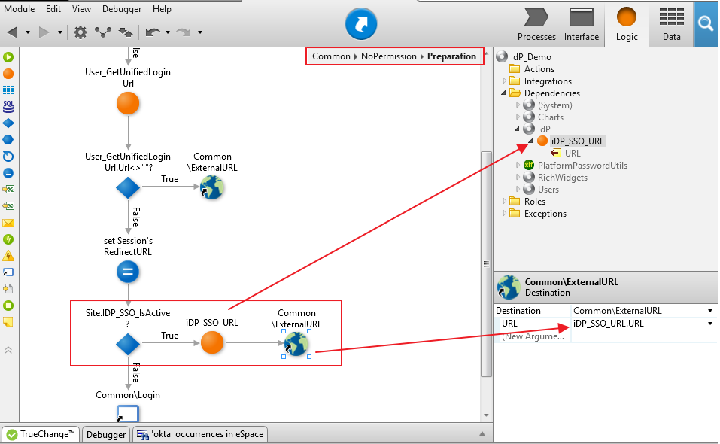Click the 1-Click Publish button
The image size is (720, 444).
click(360, 25)
